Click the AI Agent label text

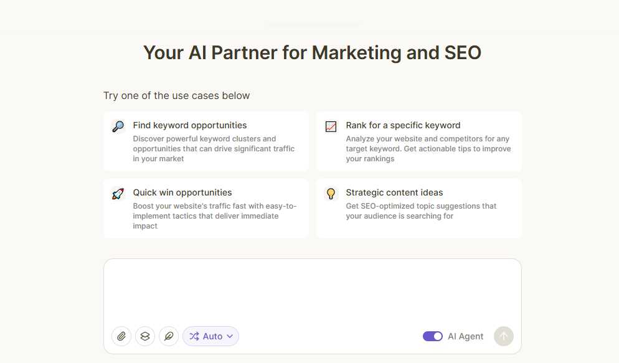[x=465, y=336]
